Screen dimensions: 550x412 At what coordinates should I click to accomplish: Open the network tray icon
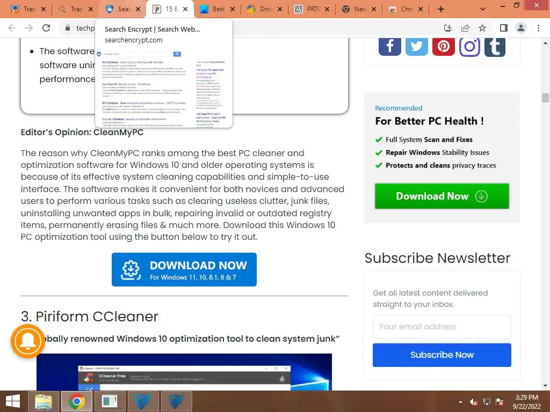tap(487, 402)
